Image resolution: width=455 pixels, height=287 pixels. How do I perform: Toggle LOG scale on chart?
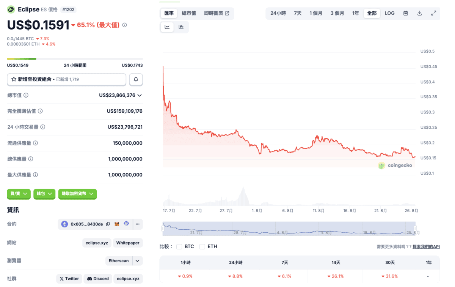click(x=389, y=13)
